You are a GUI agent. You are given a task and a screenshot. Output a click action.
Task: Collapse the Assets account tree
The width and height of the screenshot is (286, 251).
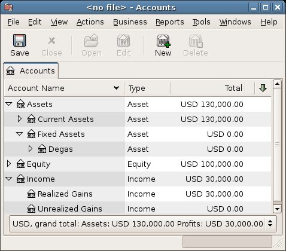(x=9, y=104)
